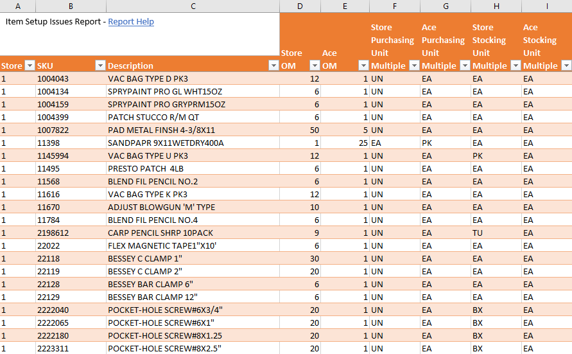Select ADJUST BLOWGUN 'M' TYPE cell
The width and height of the screenshot is (572, 354).
pos(193,207)
